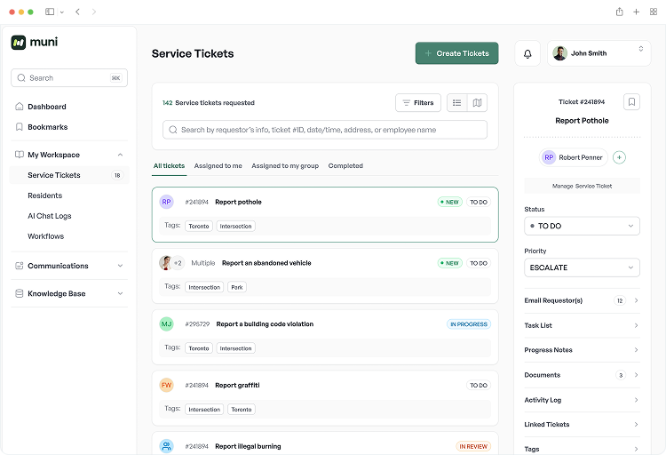Screen dimensions: 666x455
Task: Click the RP avatar on pothole ticket
Action: click(166, 202)
